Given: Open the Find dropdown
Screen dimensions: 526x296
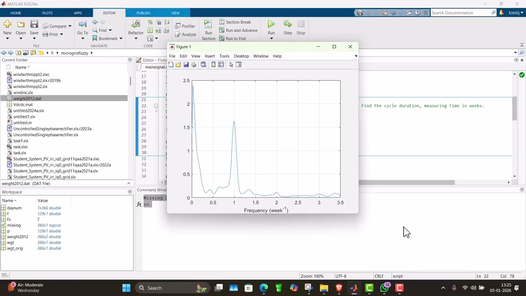Looking at the screenshot, I should click(110, 30).
